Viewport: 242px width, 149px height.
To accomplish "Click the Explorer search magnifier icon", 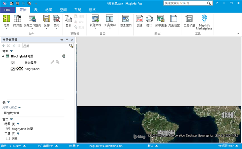I will pos(71,46).
